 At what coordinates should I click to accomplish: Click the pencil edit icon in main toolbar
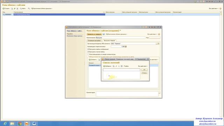15,8
